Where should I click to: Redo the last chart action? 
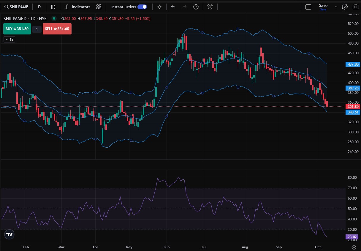pyautogui.click(x=184, y=7)
